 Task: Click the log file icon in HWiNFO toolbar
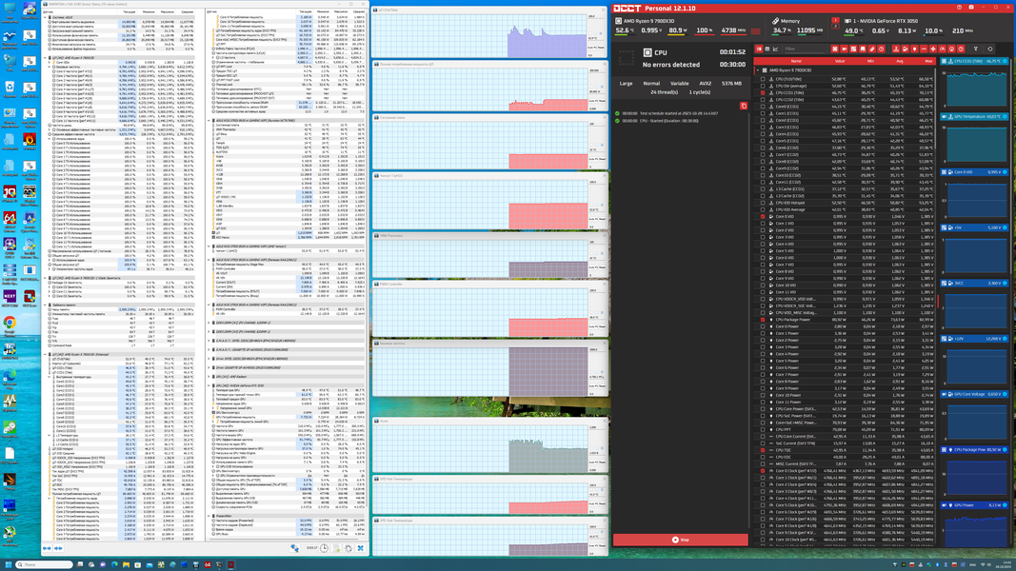point(336,548)
